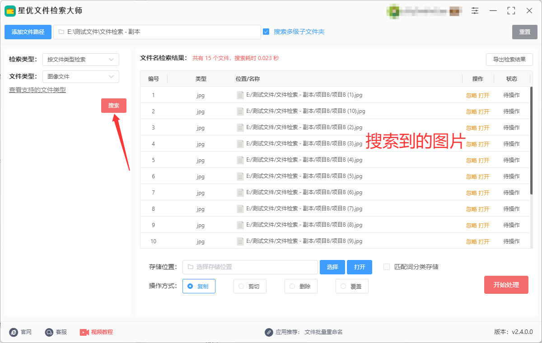Click 打开 button beside storage location

360,267
